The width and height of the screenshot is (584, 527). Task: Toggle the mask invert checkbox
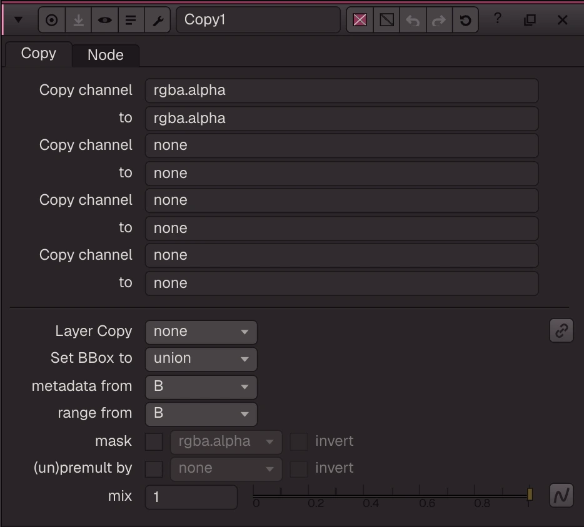tap(299, 442)
